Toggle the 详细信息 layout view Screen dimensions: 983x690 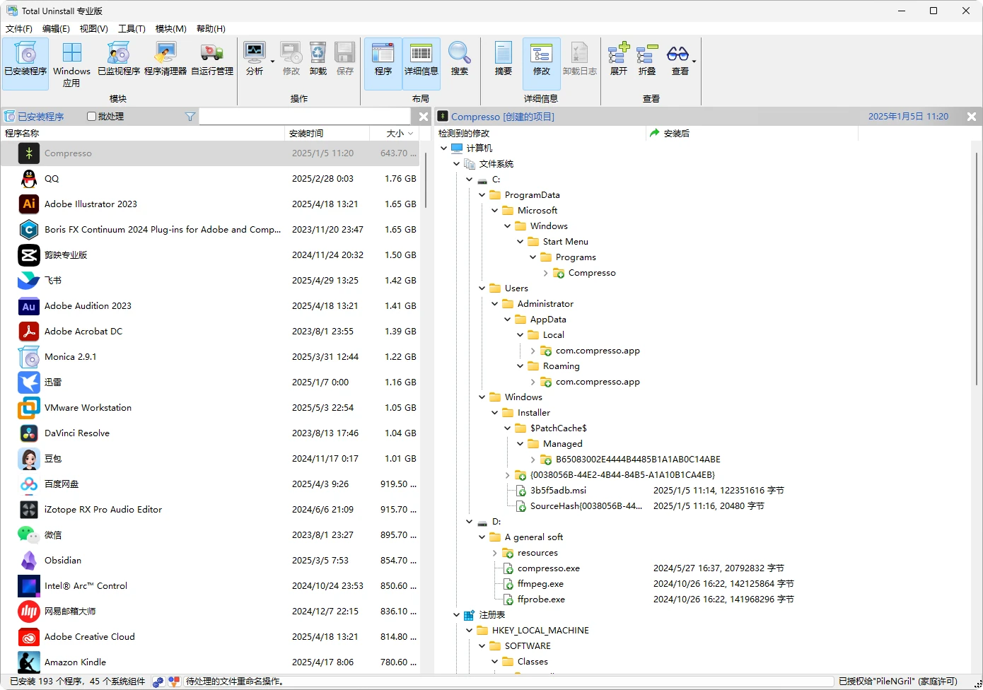421,59
